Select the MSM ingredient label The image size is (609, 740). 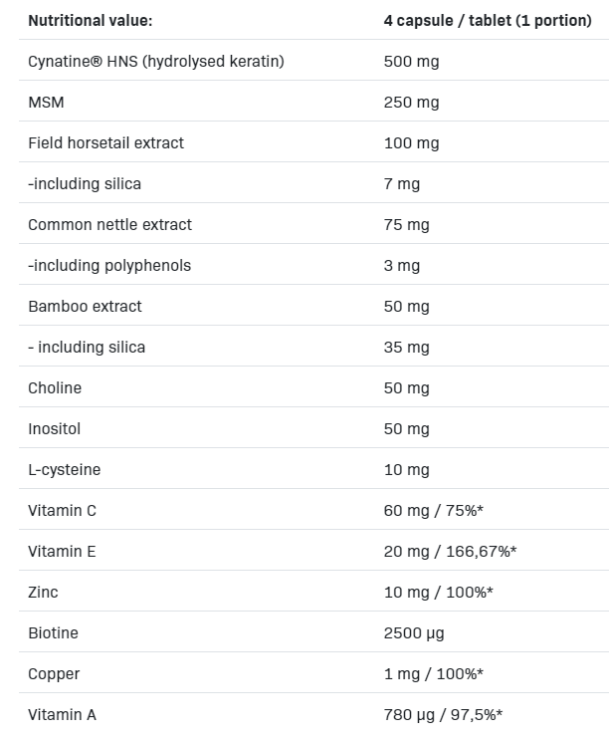(46, 103)
